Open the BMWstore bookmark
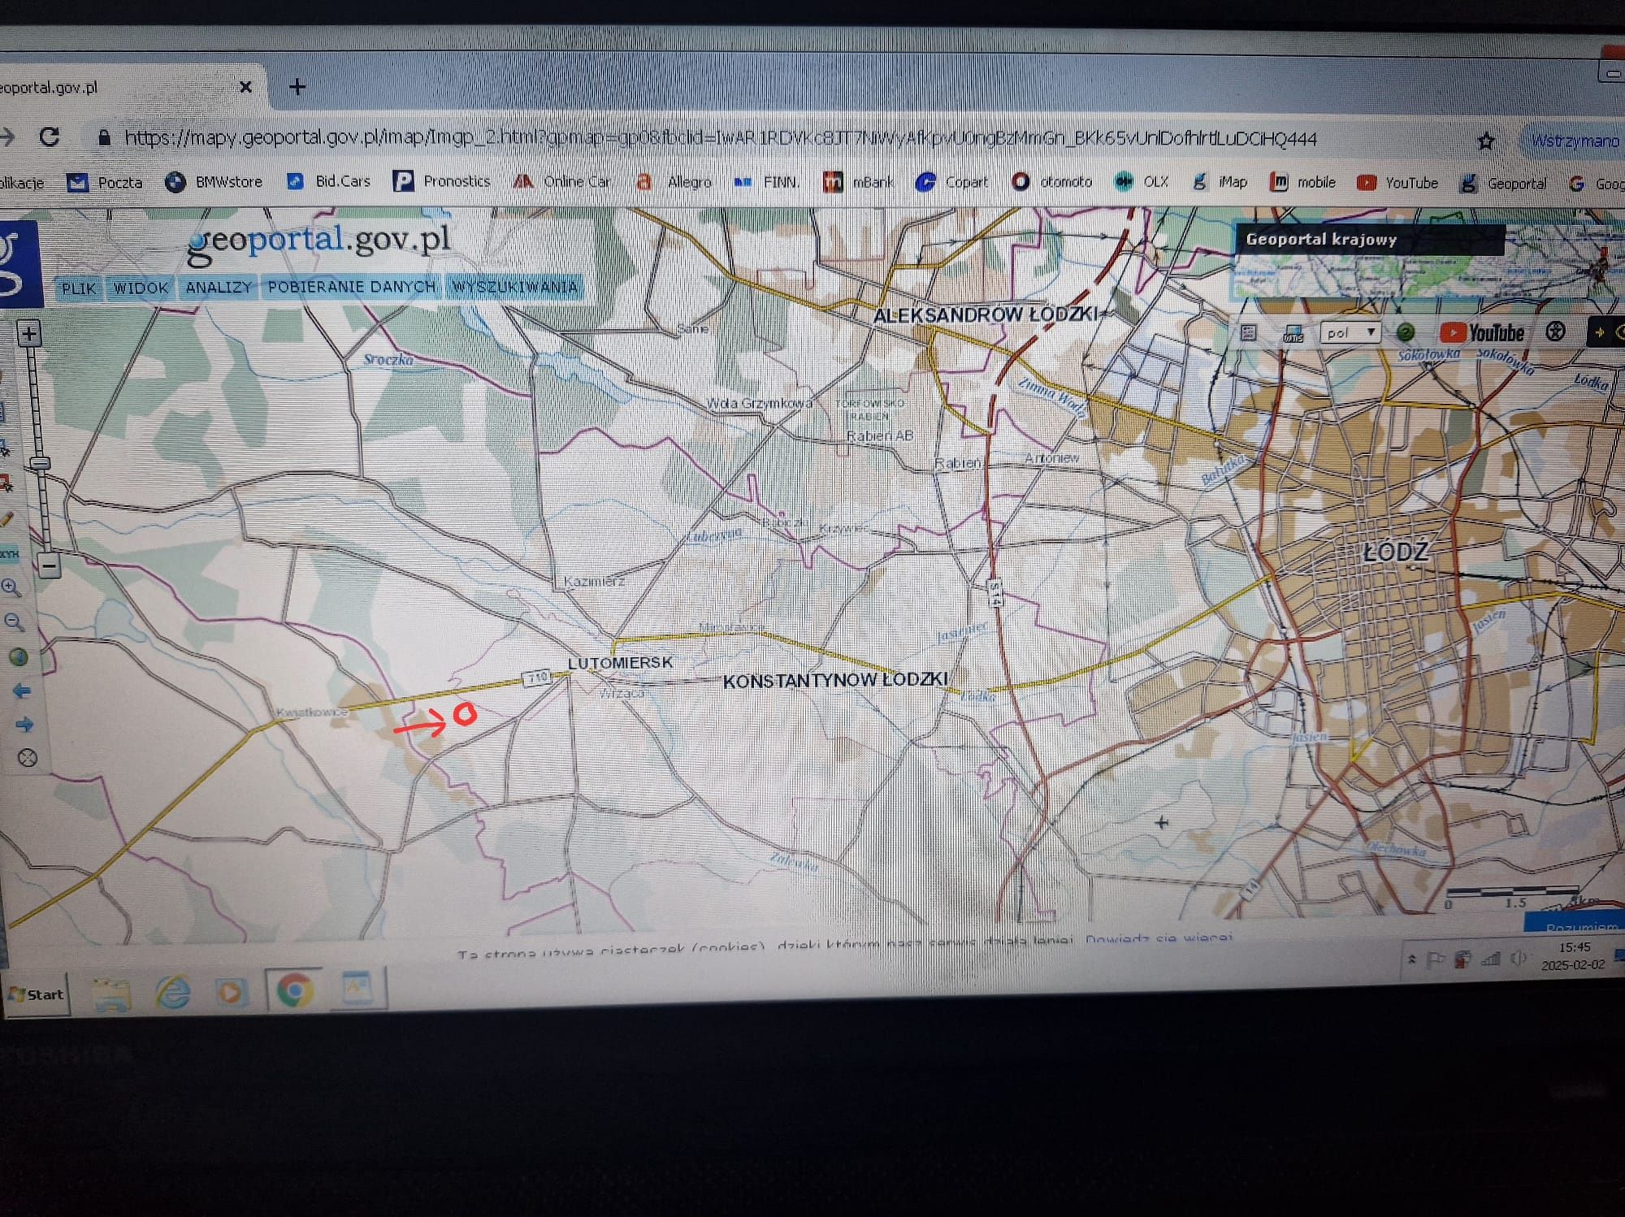1625x1217 pixels. click(214, 181)
